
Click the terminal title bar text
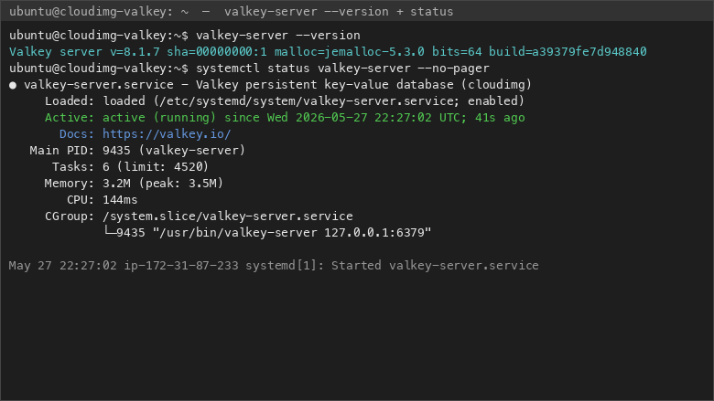point(232,12)
